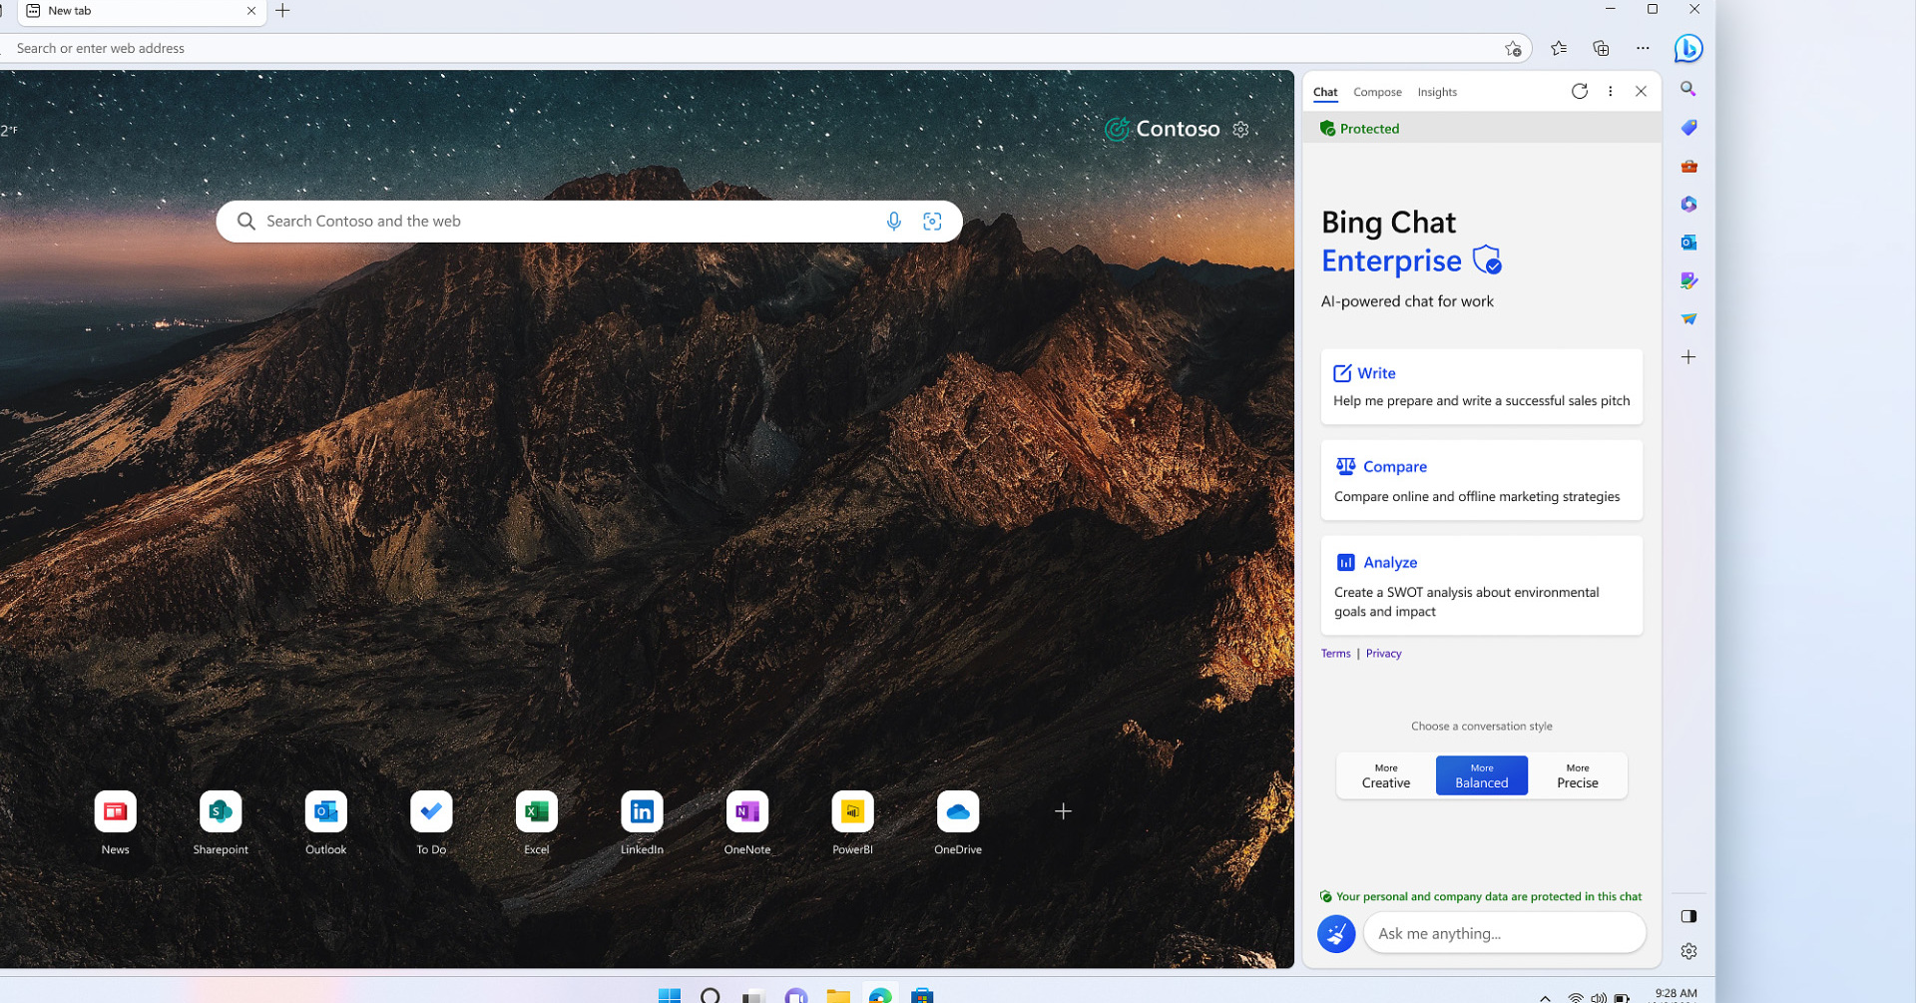This screenshot has height=1003, width=1916.
Task: Open the LinkedIn quick link
Action: (642, 823)
